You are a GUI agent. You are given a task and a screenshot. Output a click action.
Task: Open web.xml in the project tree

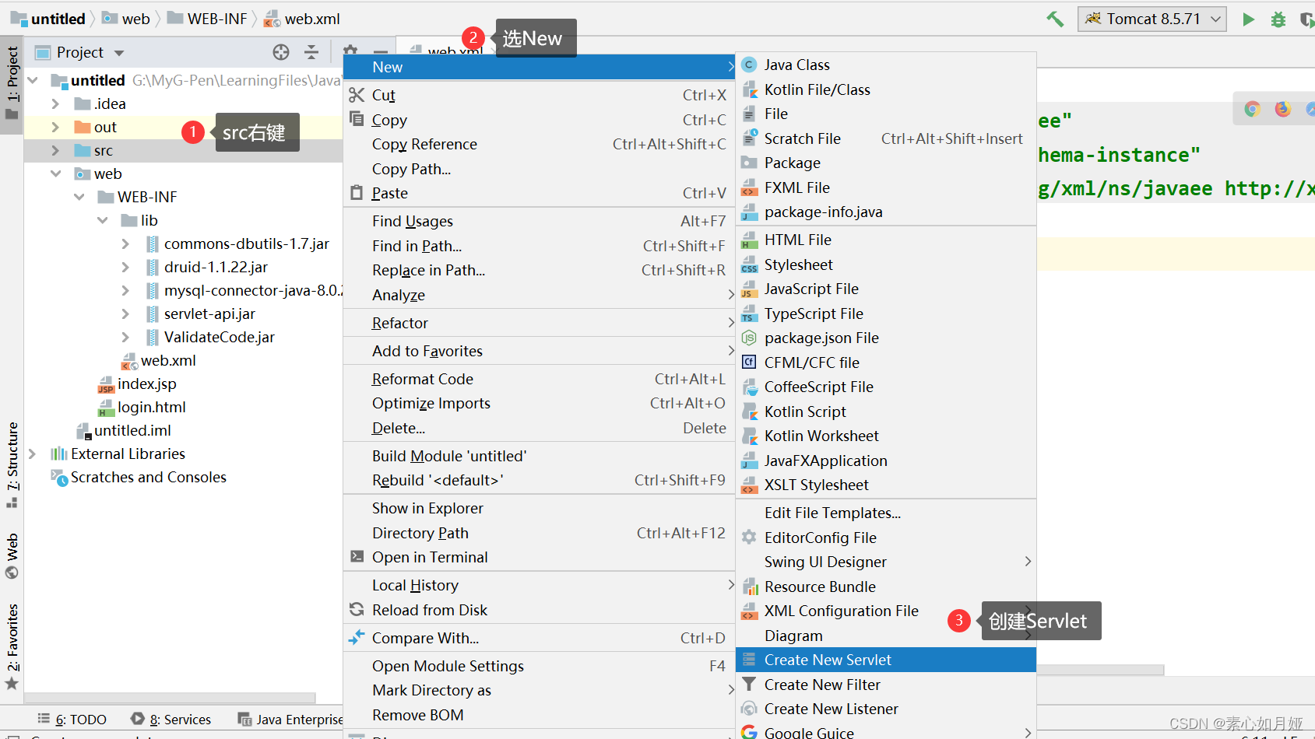coord(167,360)
